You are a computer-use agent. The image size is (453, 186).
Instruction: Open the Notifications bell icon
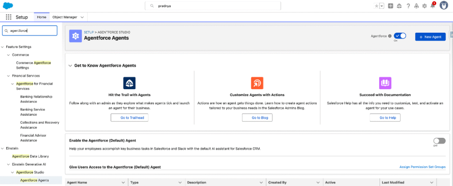click(x=433, y=6)
